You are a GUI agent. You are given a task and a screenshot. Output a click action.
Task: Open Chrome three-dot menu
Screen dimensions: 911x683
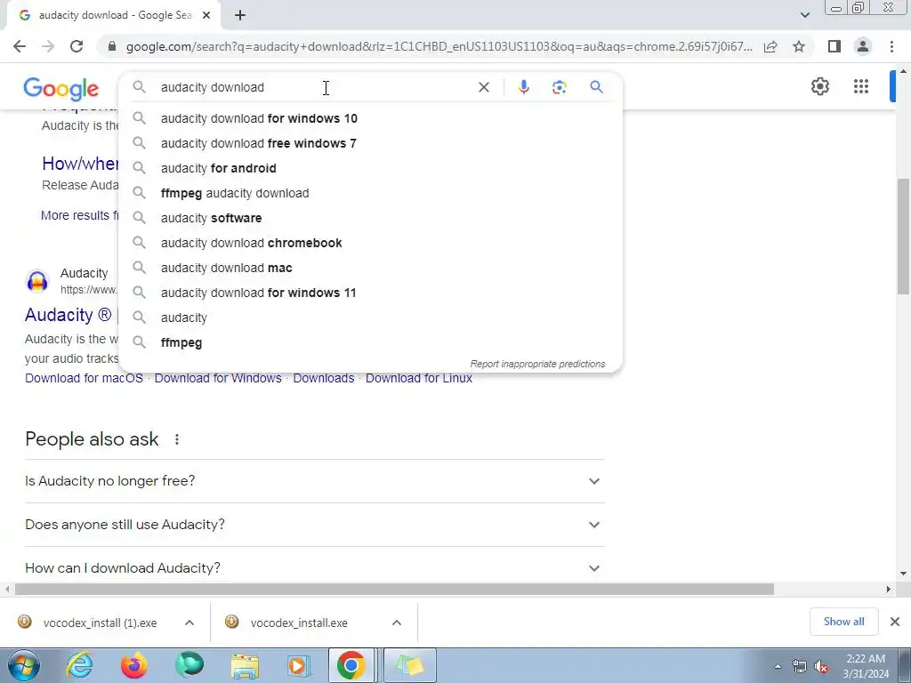tap(891, 46)
